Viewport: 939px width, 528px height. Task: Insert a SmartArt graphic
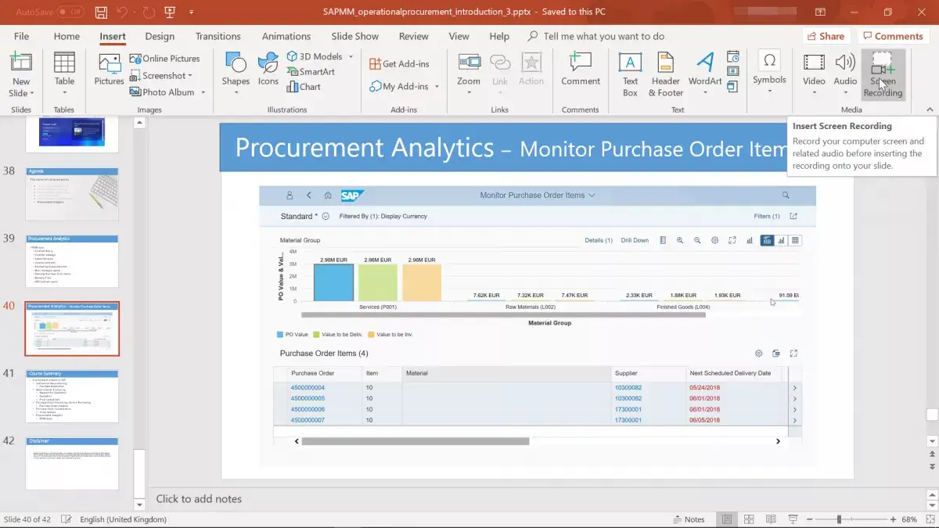pos(311,71)
